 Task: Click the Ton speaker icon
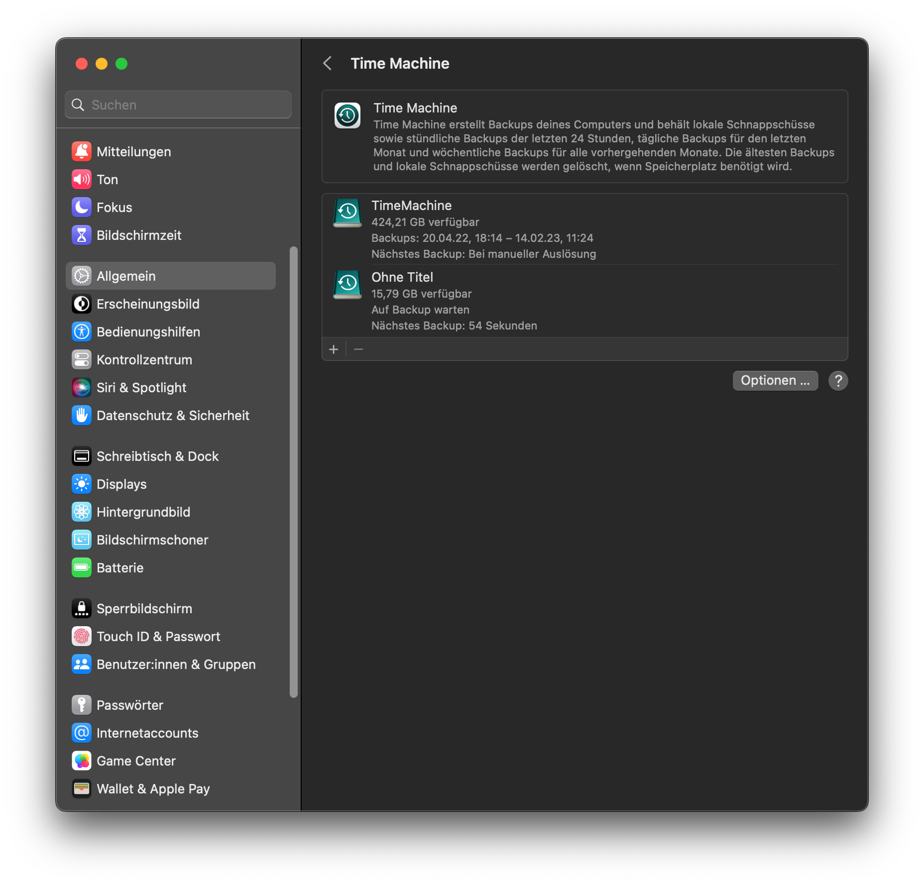click(82, 180)
